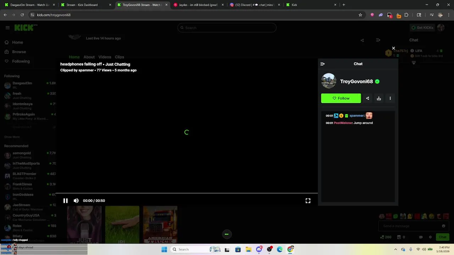
Task: Switch to the channel Home tab
Action: pyautogui.click(x=74, y=57)
